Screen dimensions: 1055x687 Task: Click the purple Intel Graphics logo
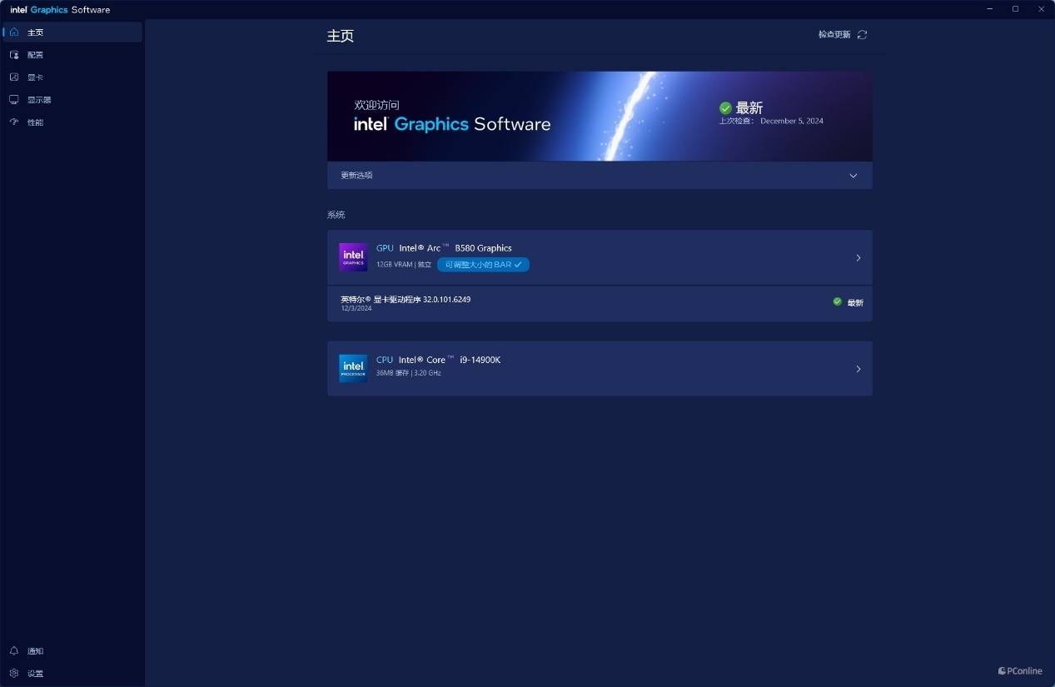pyautogui.click(x=353, y=257)
